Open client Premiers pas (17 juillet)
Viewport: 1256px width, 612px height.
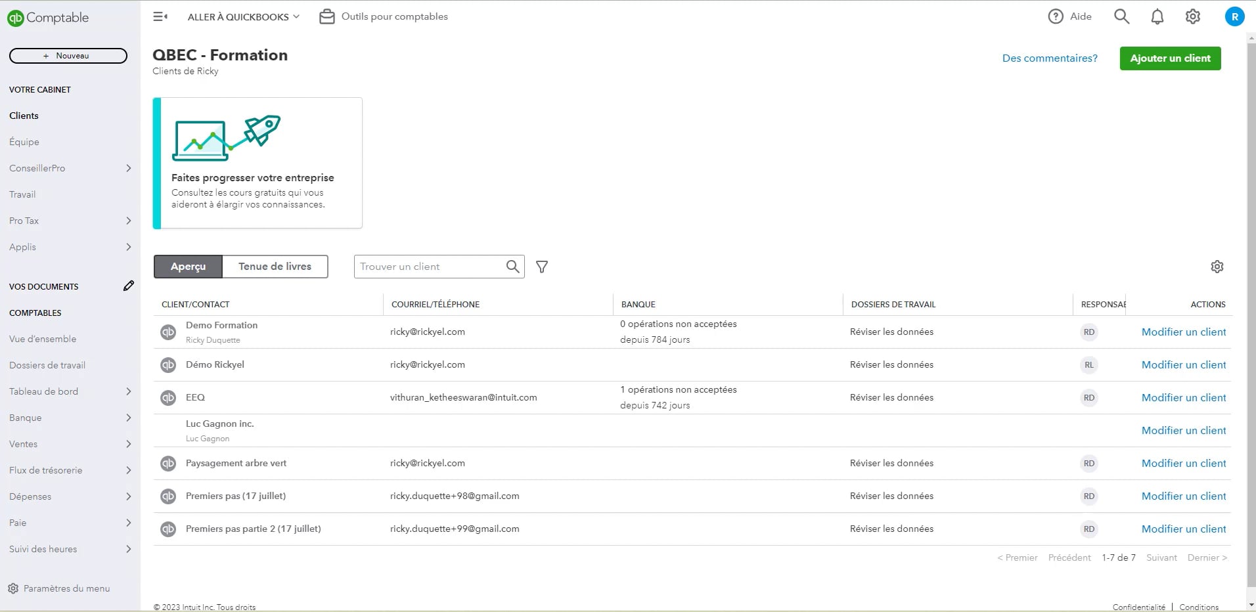point(236,496)
